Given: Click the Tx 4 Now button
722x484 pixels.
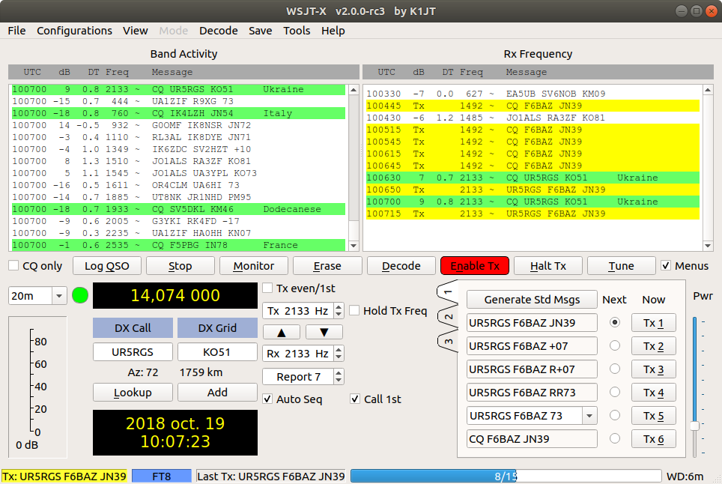Looking at the screenshot, I should 653,393.
